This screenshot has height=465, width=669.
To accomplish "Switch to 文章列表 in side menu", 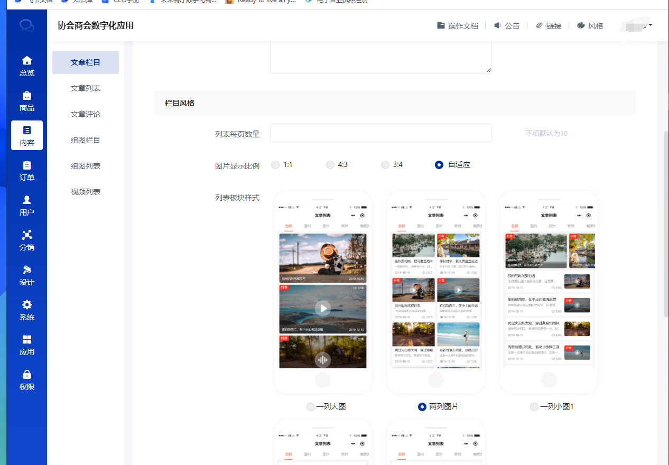I will pyautogui.click(x=86, y=88).
